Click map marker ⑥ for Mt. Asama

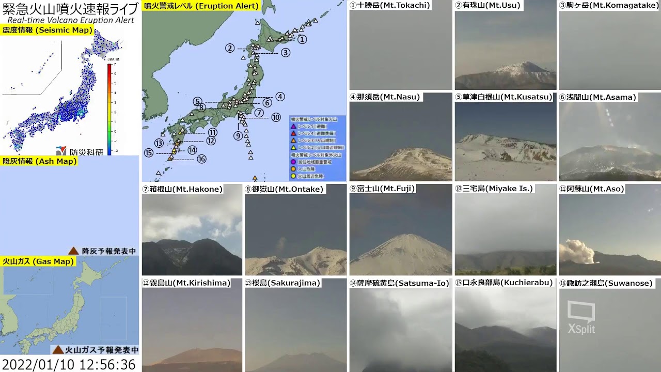point(267,103)
